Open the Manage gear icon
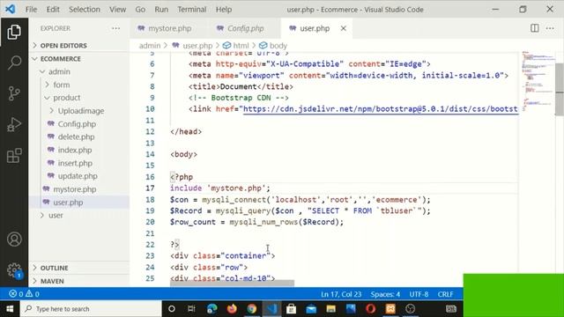This screenshot has width=564, height=317. coord(14,270)
